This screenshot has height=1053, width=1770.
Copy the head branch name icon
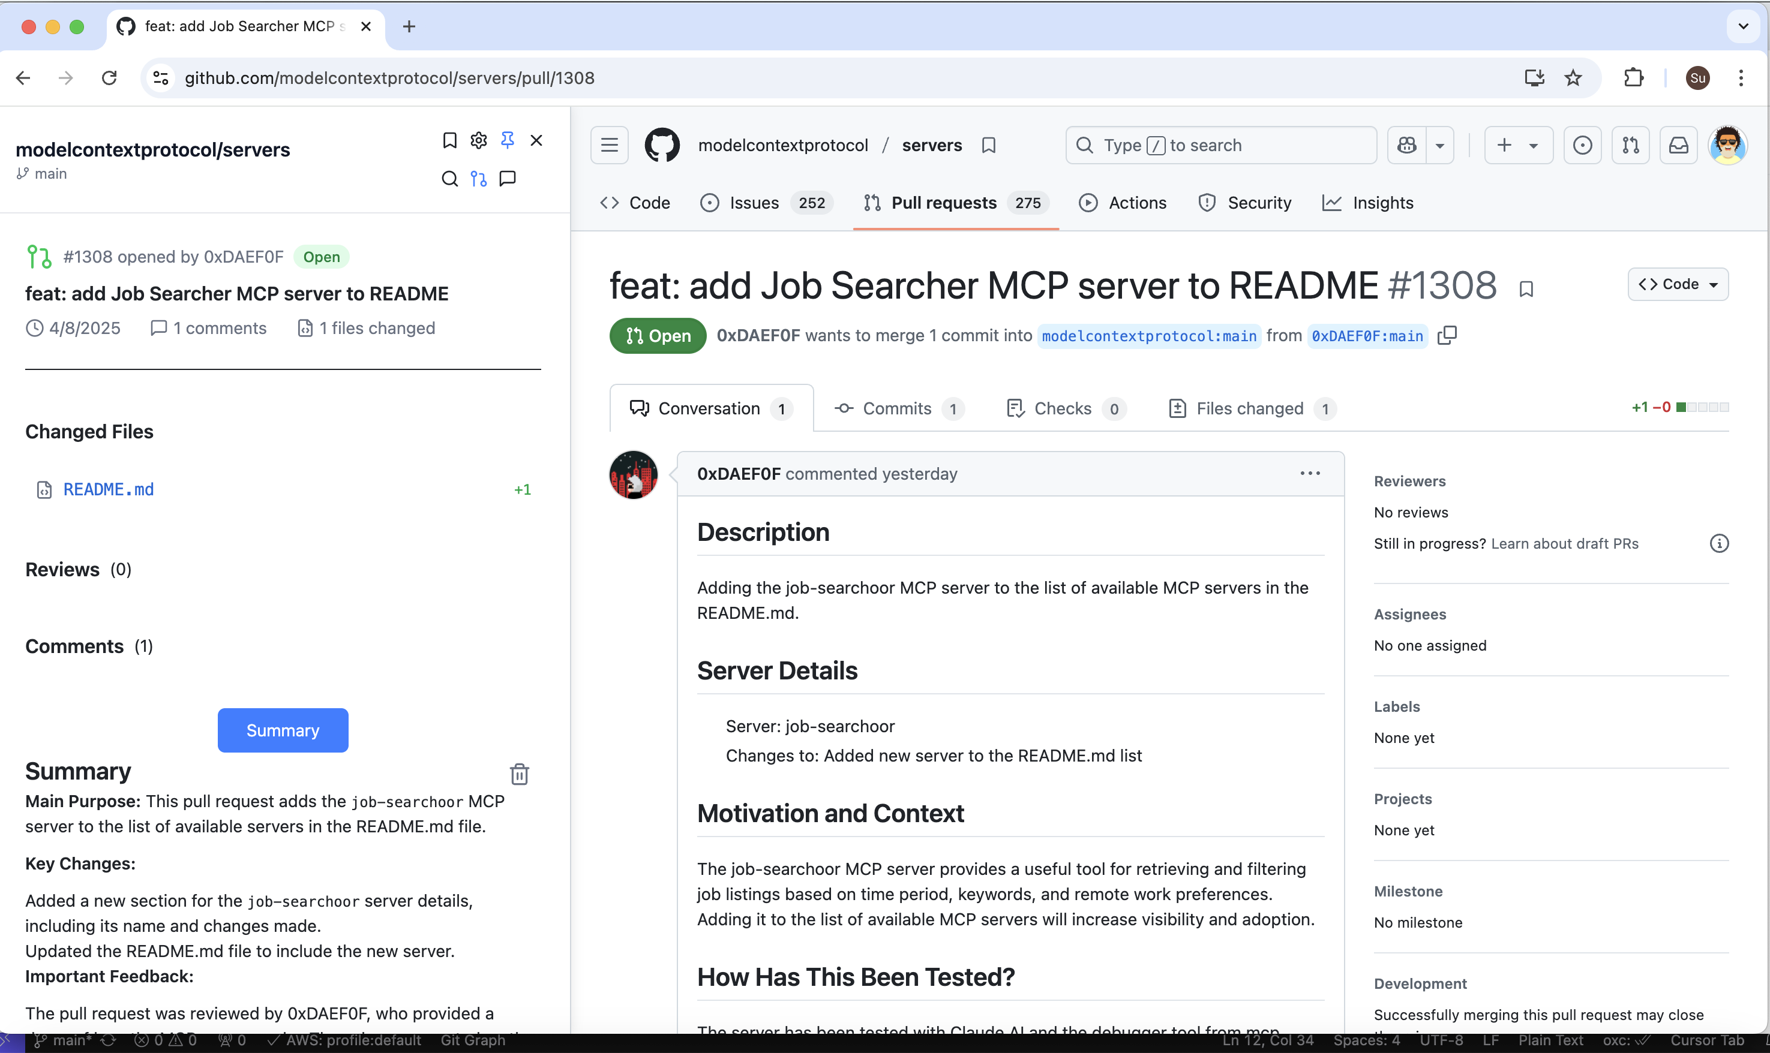click(1446, 335)
